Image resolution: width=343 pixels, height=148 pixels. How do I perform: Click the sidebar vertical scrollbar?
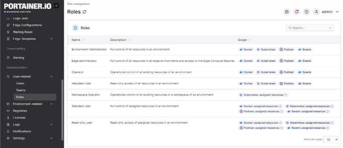[x=62, y=110]
